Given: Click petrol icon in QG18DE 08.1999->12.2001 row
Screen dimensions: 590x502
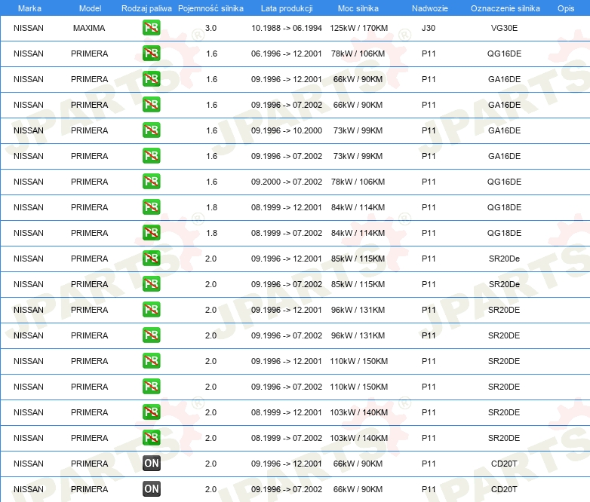Looking at the screenshot, I should tap(151, 207).
